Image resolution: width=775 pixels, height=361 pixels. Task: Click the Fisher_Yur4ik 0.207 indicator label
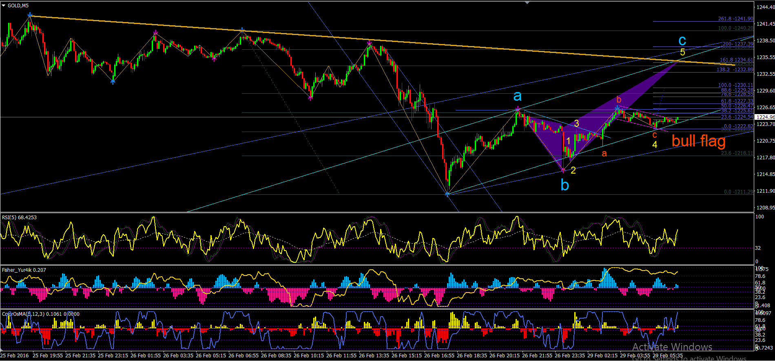coord(24,270)
